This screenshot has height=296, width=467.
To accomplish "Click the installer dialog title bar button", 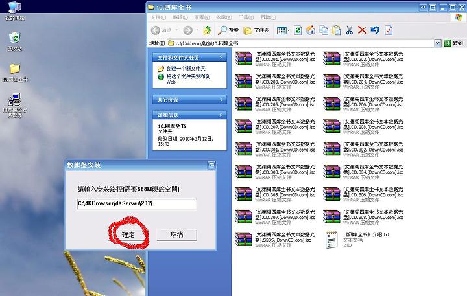I will pyautogui.click(x=211, y=165).
